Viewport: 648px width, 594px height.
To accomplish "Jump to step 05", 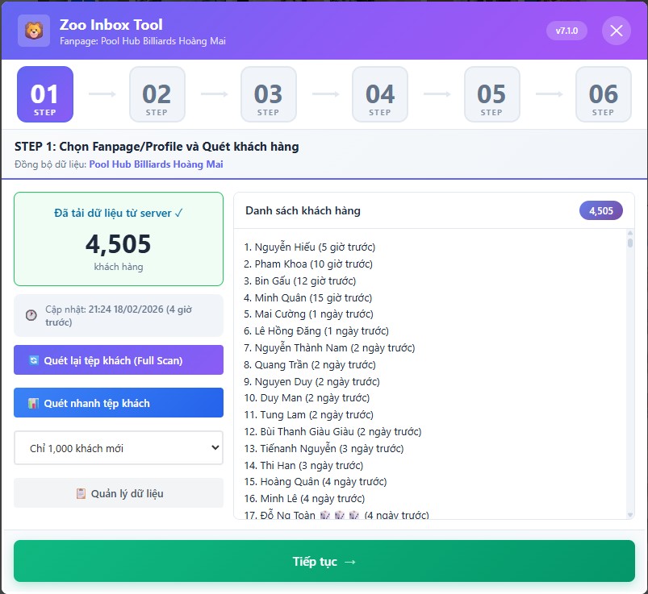I will (491, 94).
